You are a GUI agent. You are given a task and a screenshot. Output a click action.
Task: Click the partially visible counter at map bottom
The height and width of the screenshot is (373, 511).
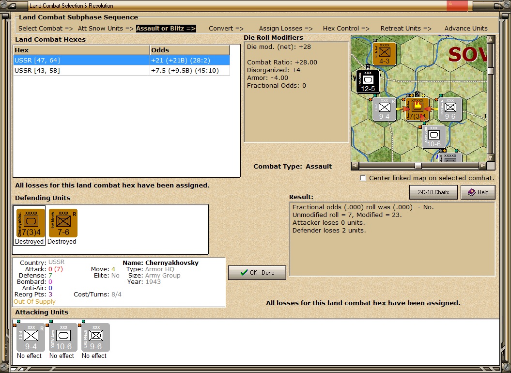[450, 157]
